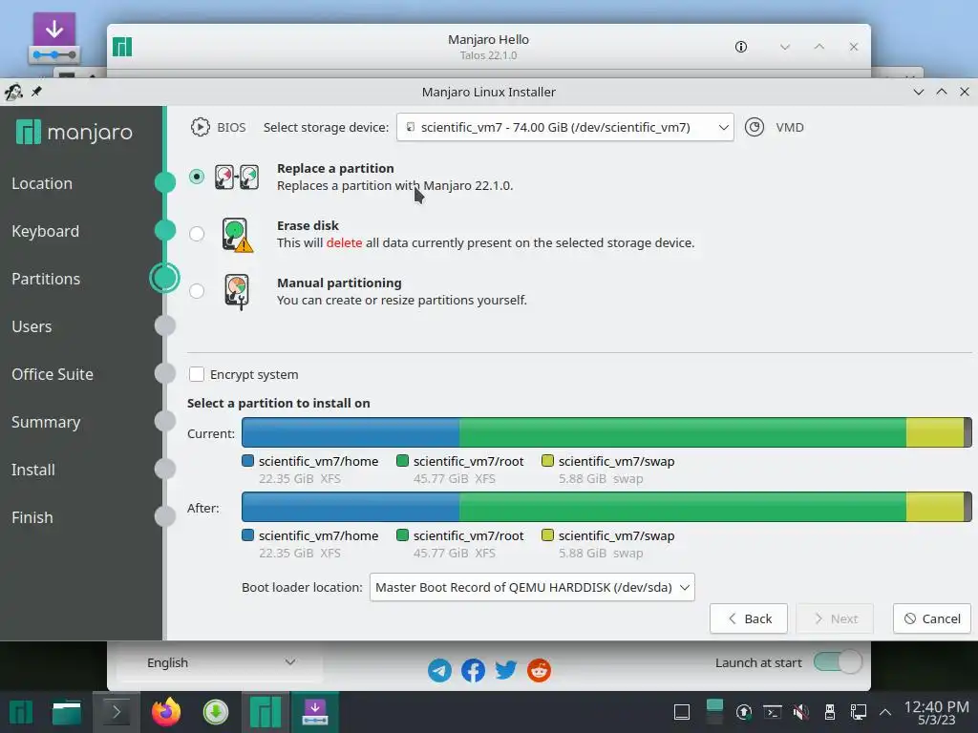The width and height of the screenshot is (978, 733).
Task: Open the Reddit link in Manjaro Hello
Action: 539,671
